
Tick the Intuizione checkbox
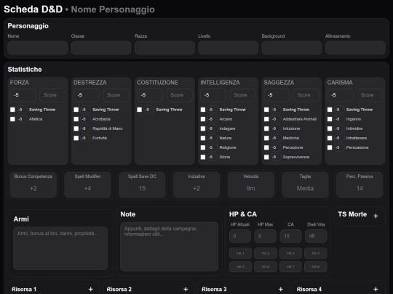pyautogui.click(x=266, y=128)
